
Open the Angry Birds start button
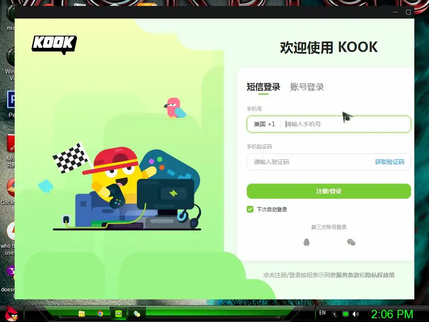tap(11, 314)
